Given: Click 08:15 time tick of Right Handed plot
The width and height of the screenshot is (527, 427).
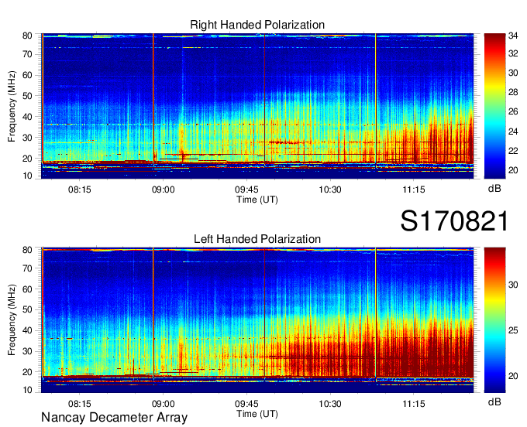Looking at the screenshot, I should [80, 190].
